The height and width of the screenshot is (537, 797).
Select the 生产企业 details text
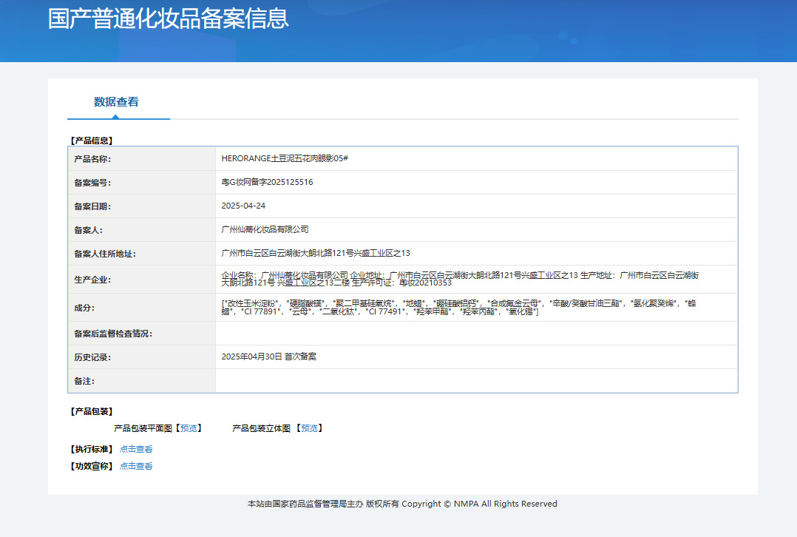pos(460,279)
